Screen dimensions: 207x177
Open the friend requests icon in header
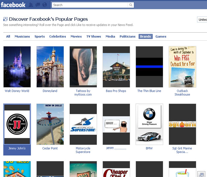click(x=31, y=5)
